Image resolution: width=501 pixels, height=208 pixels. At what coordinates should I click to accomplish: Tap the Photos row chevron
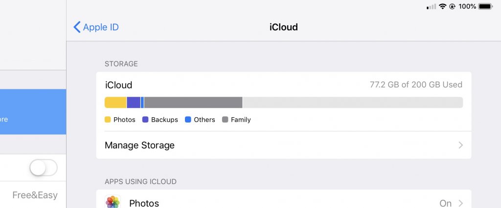pyautogui.click(x=461, y=203)
